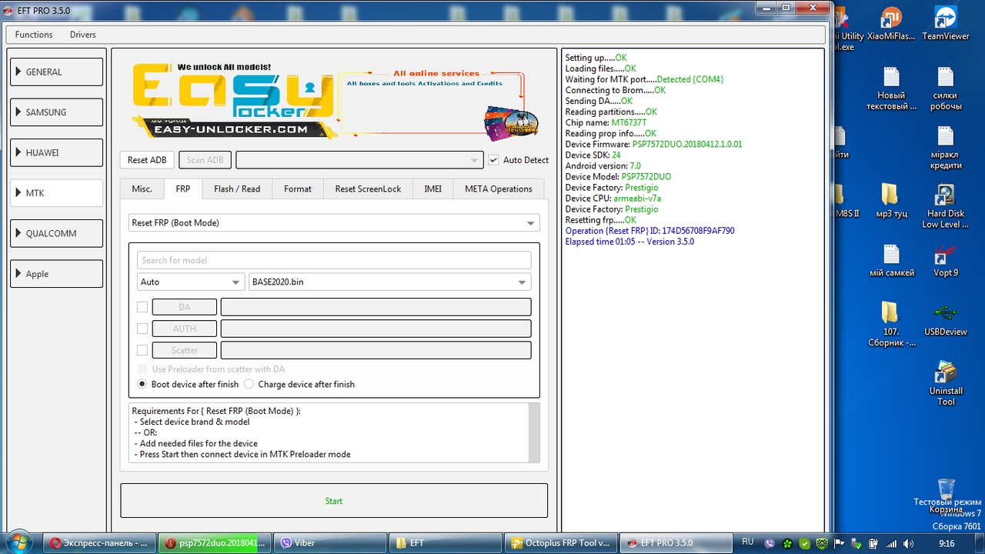Switch to Opera Экспресс-панель taskbar item

click(98, 542)
